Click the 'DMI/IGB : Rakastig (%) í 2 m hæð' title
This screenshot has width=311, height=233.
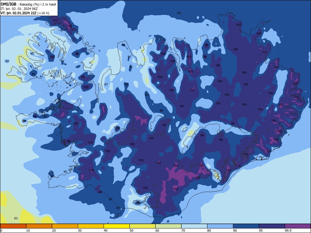(x=28, y=4)
